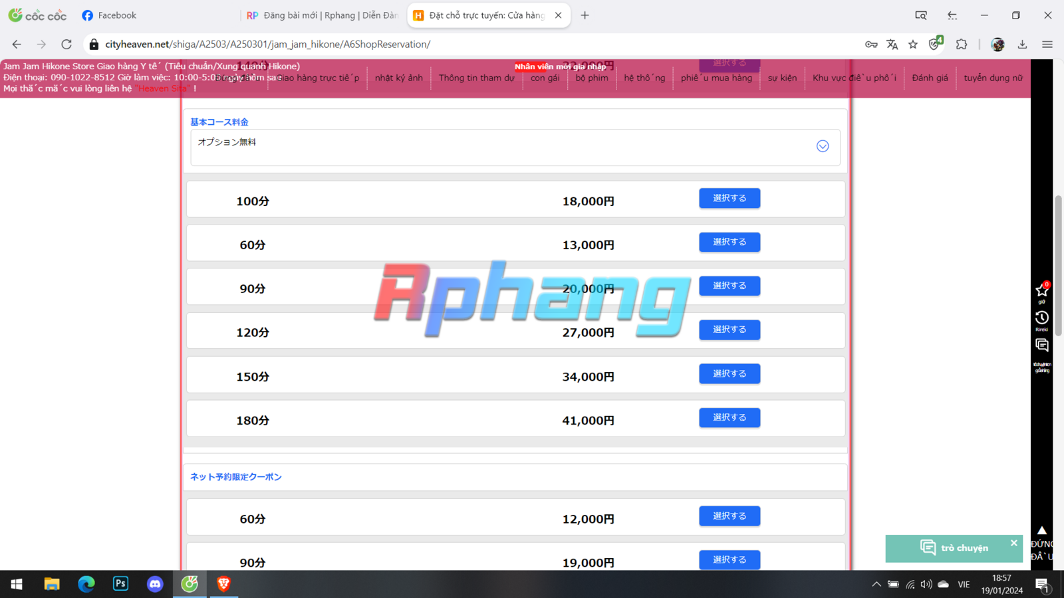Select the 60分 13,000円 course

[x=730, y=242]
